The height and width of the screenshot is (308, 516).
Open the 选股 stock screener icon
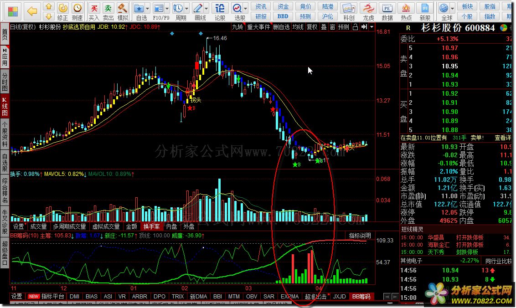tap(237, 11)
